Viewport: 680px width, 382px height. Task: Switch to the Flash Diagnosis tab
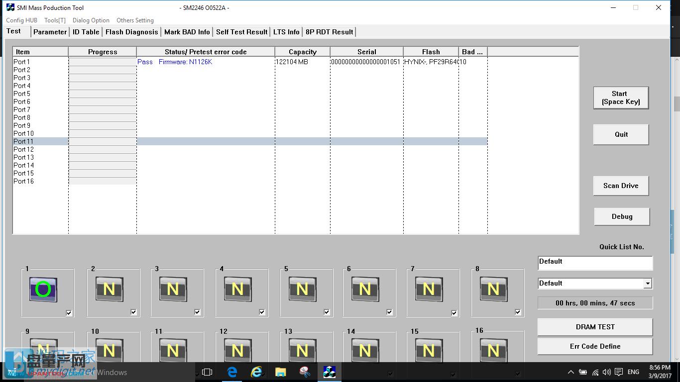coord(131,32)
